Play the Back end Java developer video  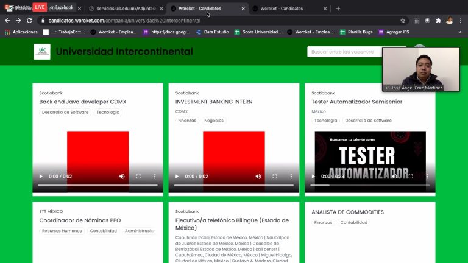(x=41, y=176)
